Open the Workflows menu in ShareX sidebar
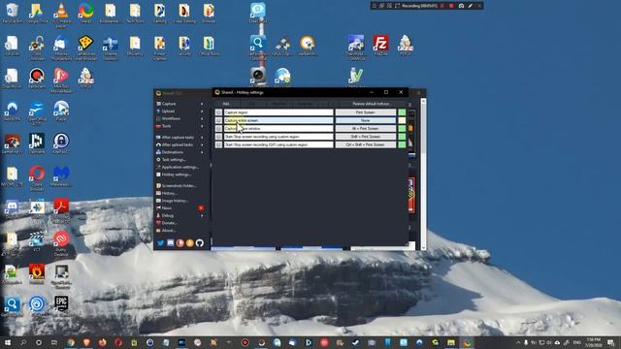 click(x=171, y=118)
